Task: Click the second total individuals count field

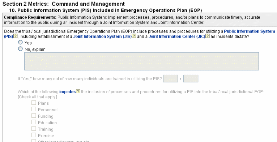Action: [x=191, y=79]
